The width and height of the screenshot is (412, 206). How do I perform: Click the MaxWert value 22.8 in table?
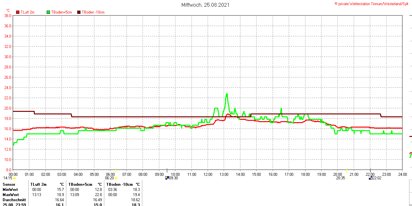pos(98,194)
